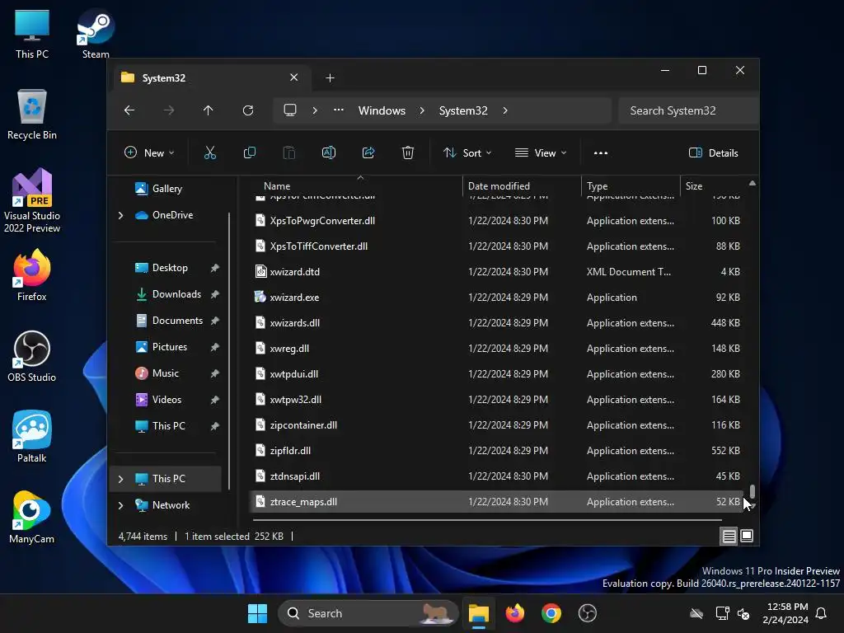The height and width of the screenshot is (633, 844).
Task: Select the xwizard.dtd file
Action: (499, 272)
